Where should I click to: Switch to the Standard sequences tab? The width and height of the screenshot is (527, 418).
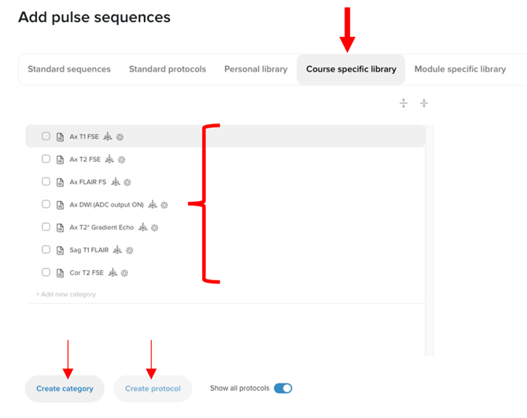[x=69, y=69]
